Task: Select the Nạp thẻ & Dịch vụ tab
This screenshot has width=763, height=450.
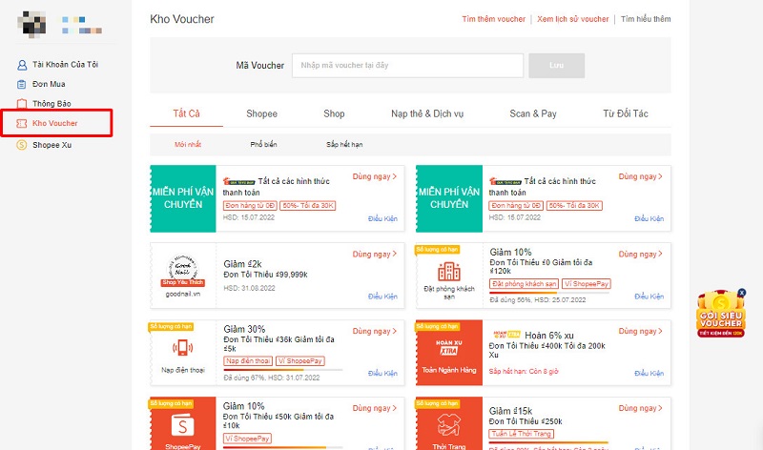Action: tap(427, 114)
